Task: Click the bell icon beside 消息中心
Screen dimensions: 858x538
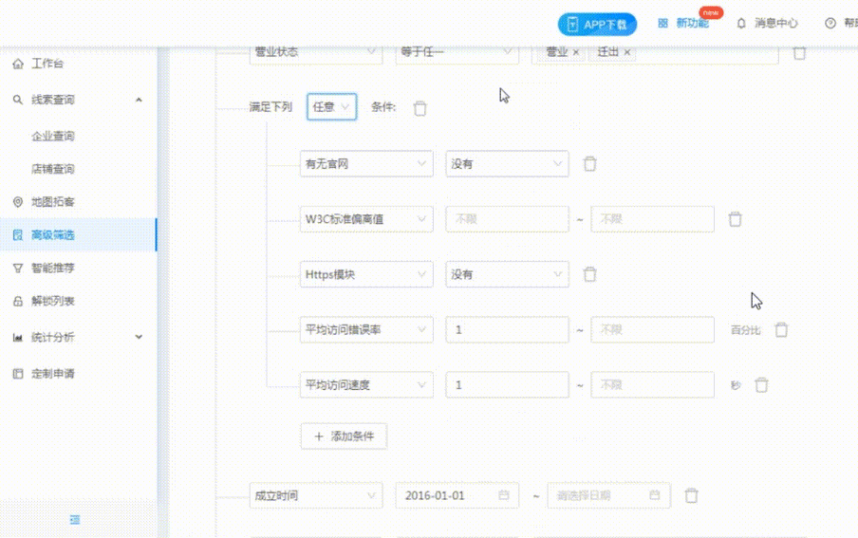Action: click(x=741, y=23)
